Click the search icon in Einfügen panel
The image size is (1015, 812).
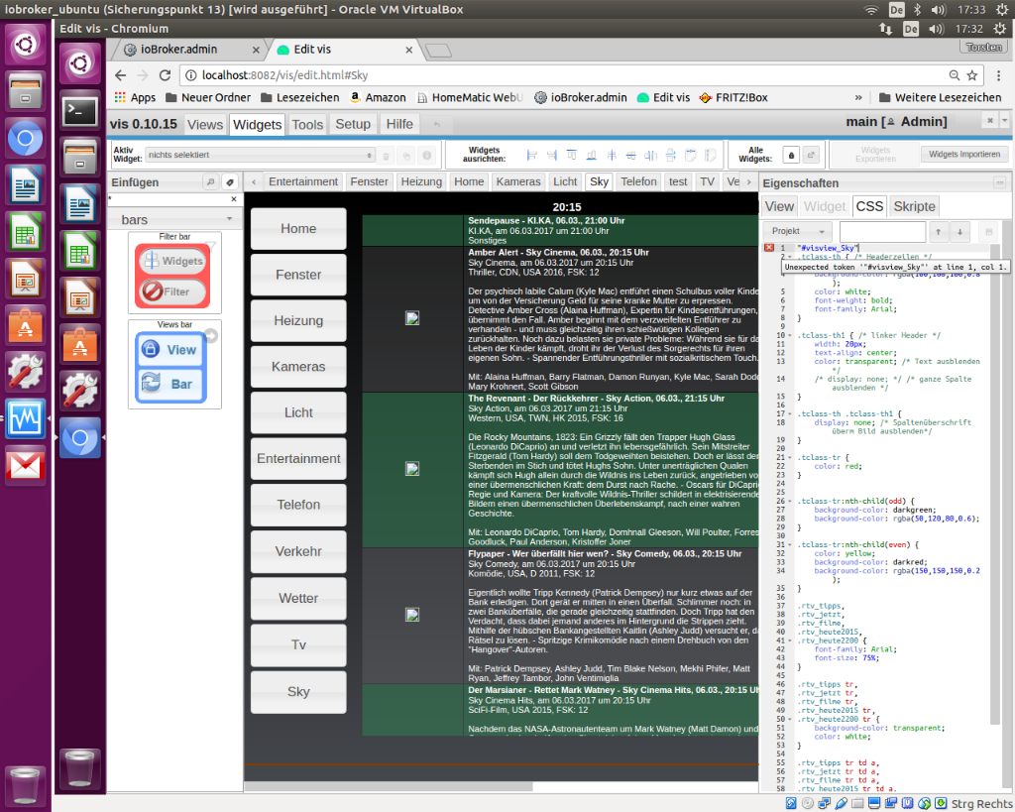(x=210, y=182)
